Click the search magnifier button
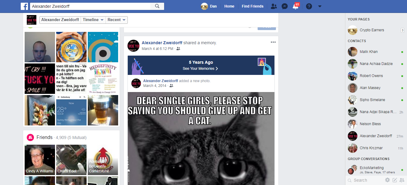Screen dimensions: 407x185 click(157, 6)
